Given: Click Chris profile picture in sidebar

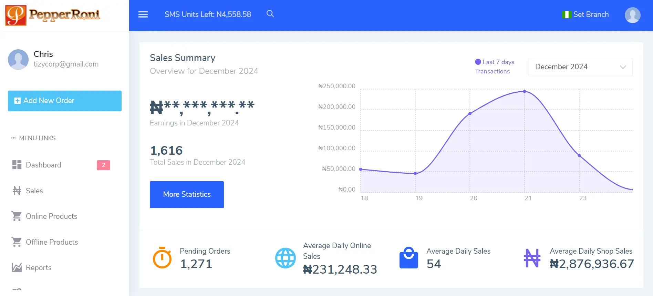Looking at the screenshot, I should 18,59.
